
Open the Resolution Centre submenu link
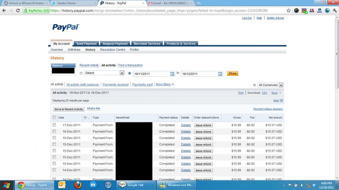pyautogui.click(x=113, y=50)
